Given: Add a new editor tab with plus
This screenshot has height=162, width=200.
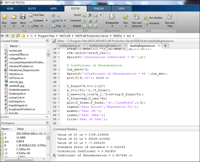Looking at the screenshot, I should tap(165, 46).
